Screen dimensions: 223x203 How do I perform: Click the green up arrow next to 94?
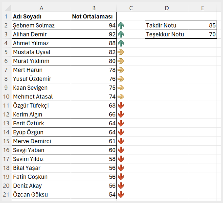121,25
